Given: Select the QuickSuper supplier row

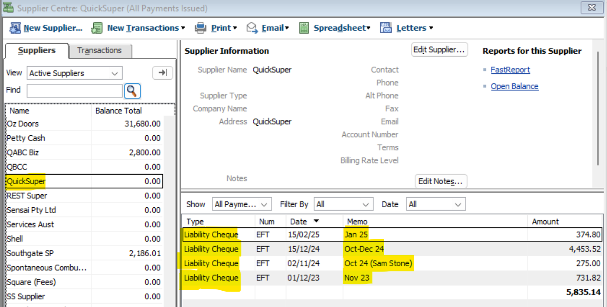Looking at the screenshot, I should (84, 181).
